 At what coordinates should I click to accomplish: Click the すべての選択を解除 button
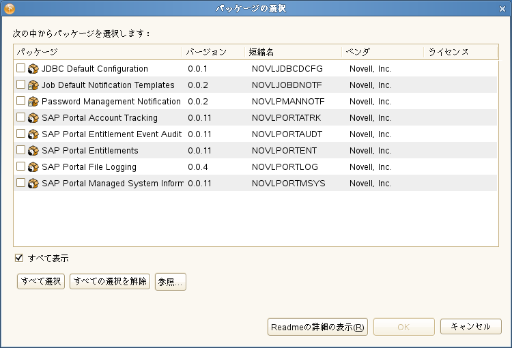[x=110, y=281]
